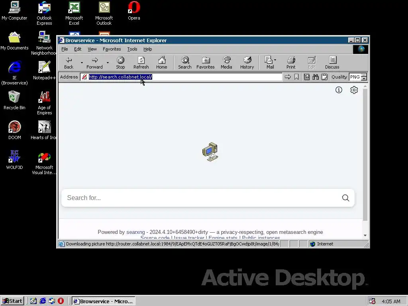Open the Microsoft Visual Inte... desktop icon
408x306 pixels.
point(44,163)
